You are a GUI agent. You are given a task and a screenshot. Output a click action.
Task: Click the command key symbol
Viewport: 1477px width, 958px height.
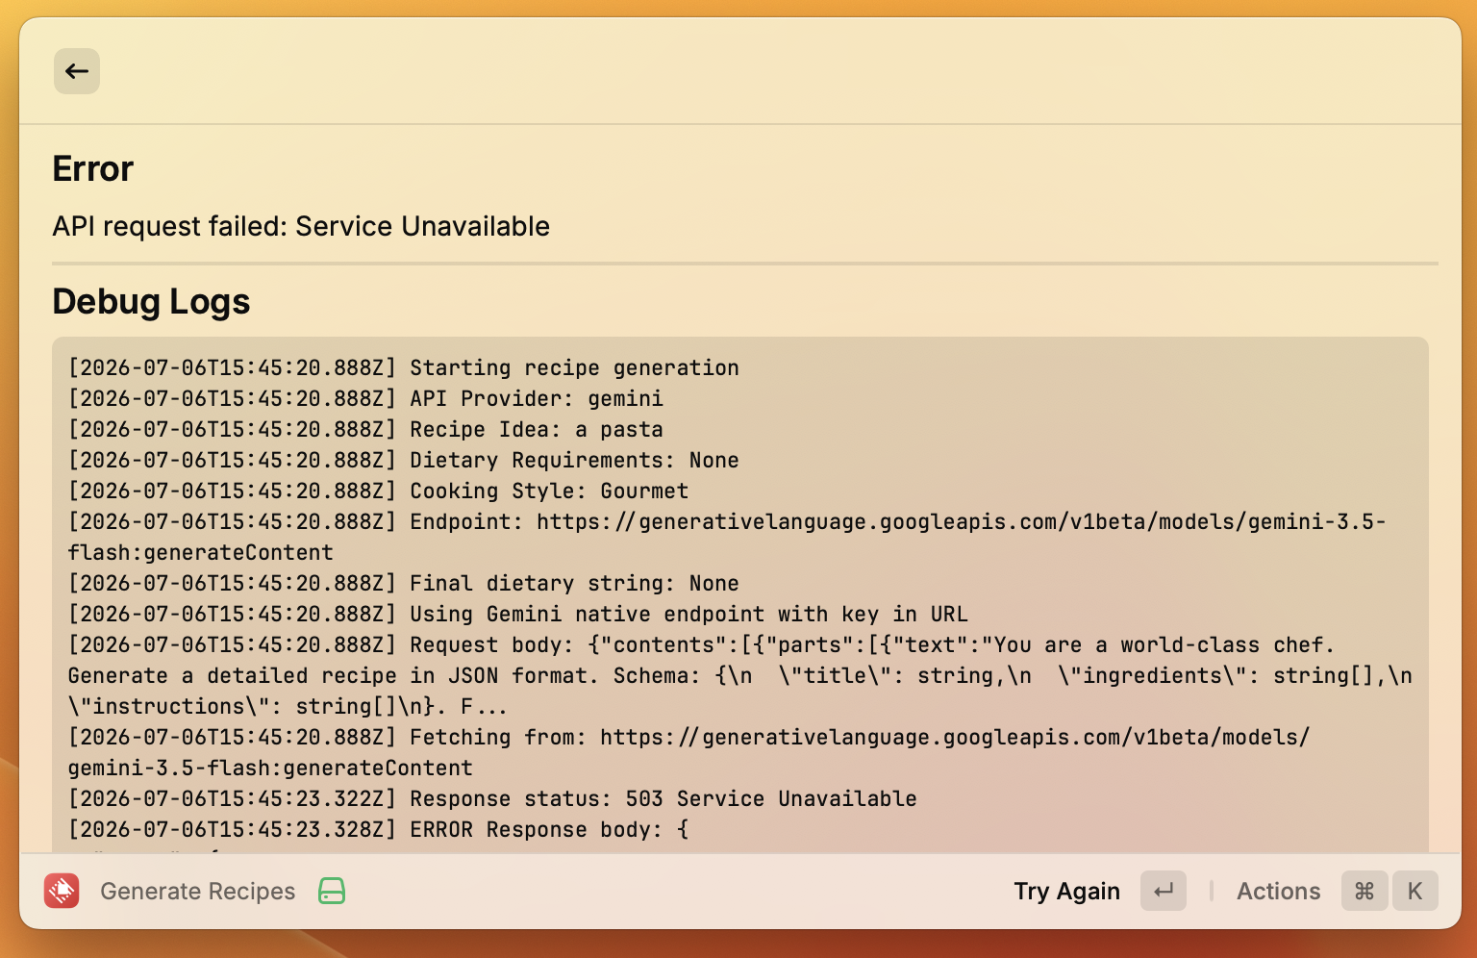(1364, 891)
